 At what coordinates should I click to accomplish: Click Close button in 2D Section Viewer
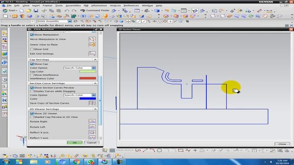click(x=282, y=144)
